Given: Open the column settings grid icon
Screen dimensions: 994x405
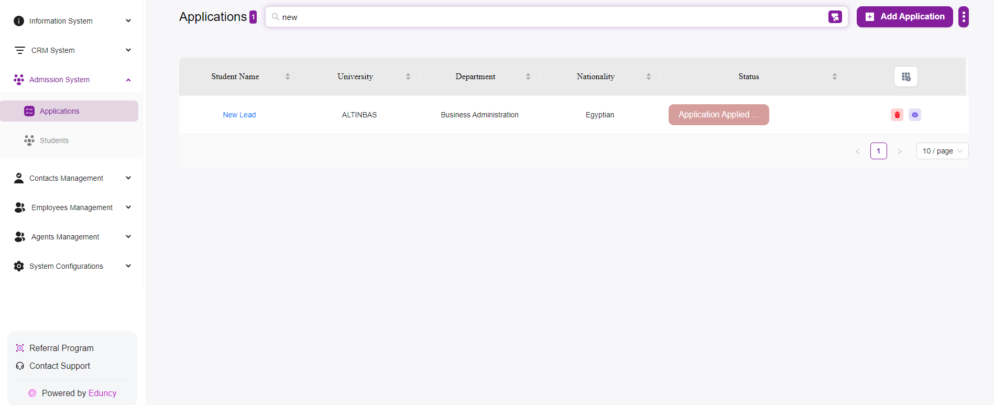Looking at the screenshot, I should coord(905,76).
